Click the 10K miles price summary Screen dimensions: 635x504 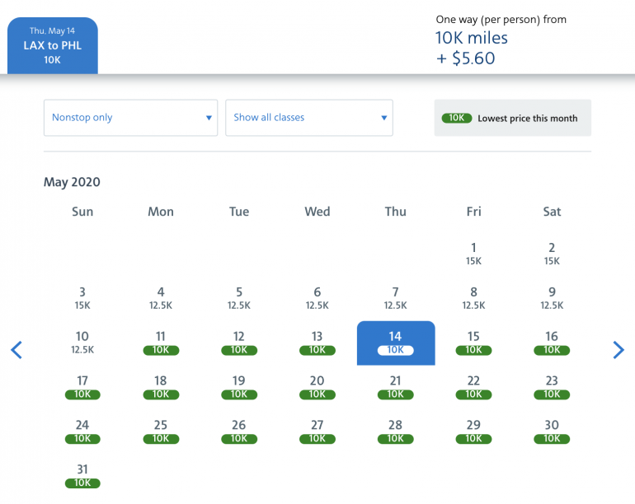point(472,38)
